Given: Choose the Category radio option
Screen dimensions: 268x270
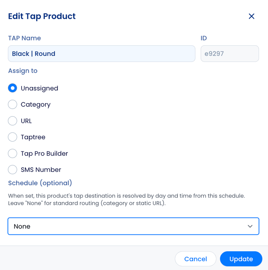Looking at the screenshot, I should click(x=12, y=104).
